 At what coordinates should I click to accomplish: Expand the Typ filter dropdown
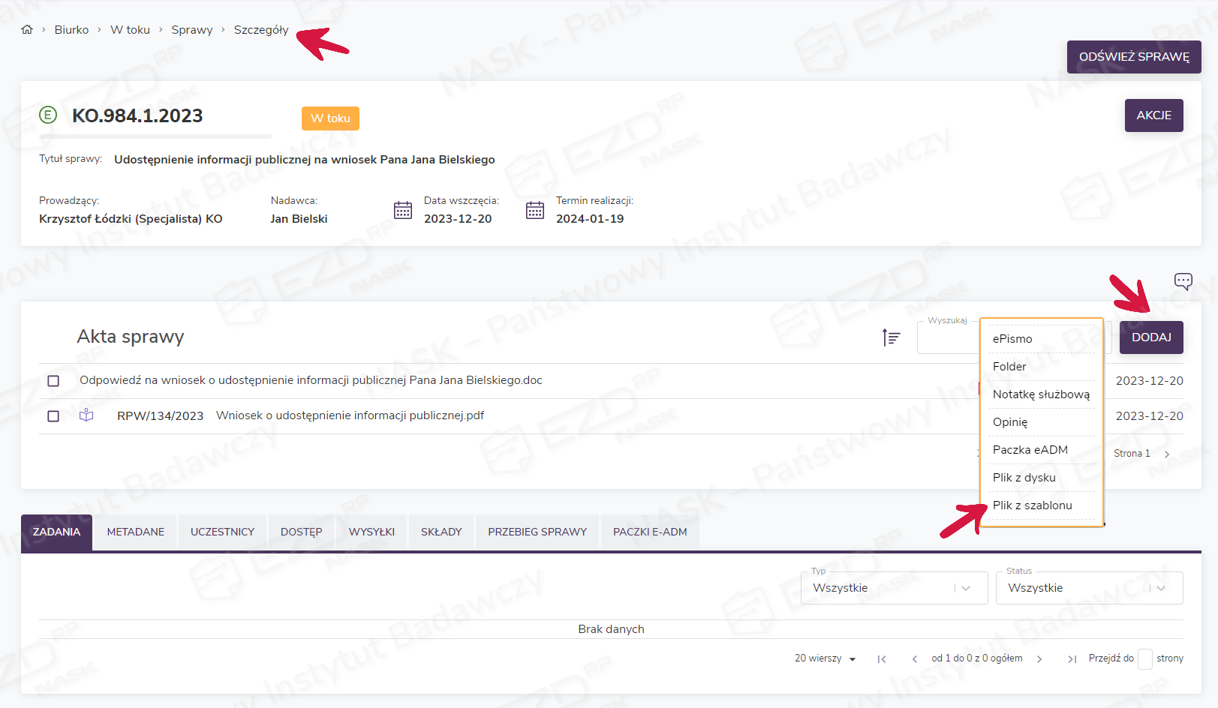click(x=965, y=588)
